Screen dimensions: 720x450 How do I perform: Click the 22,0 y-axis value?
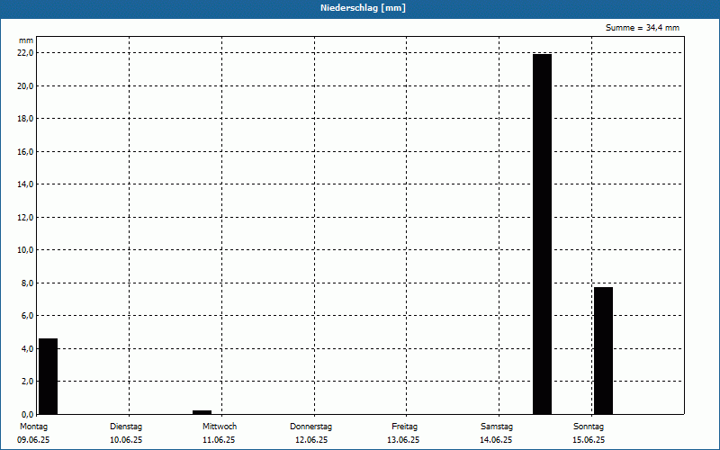[26, 53]
